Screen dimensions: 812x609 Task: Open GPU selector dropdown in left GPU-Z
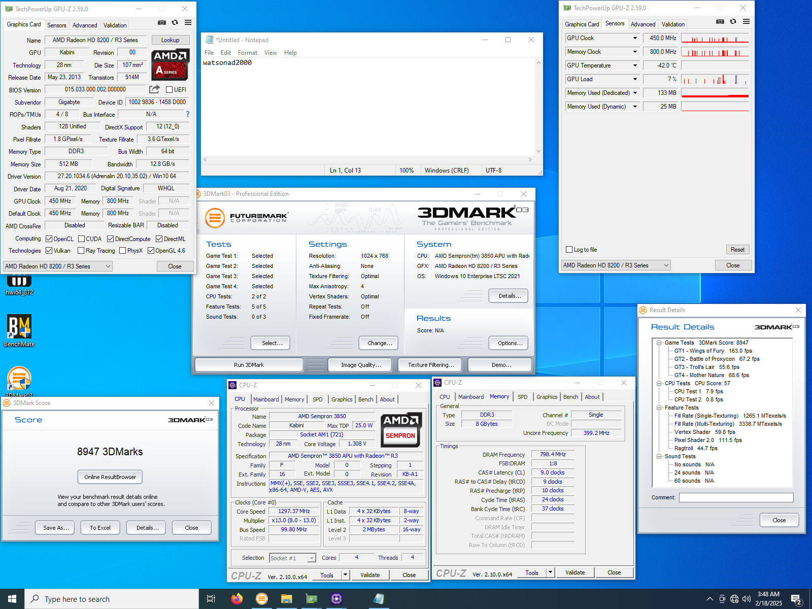coord(58,266)
